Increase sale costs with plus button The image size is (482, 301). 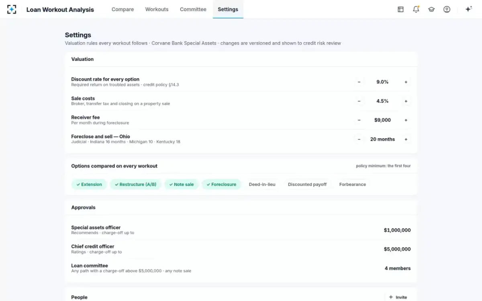(x=406, y=101)
